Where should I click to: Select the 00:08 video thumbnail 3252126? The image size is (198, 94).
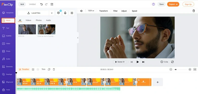pyautogui.click(x=27, y=29)
